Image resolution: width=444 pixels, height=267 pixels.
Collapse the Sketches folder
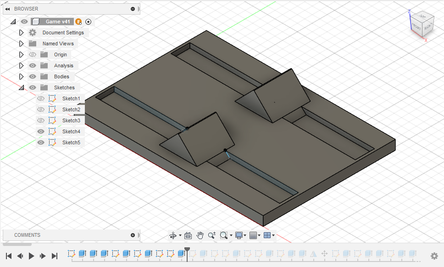tap(21, 87)
